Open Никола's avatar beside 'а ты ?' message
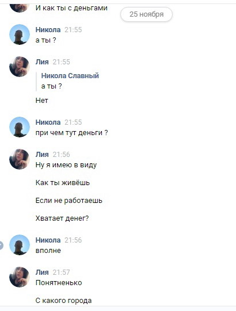 point(20,34)
